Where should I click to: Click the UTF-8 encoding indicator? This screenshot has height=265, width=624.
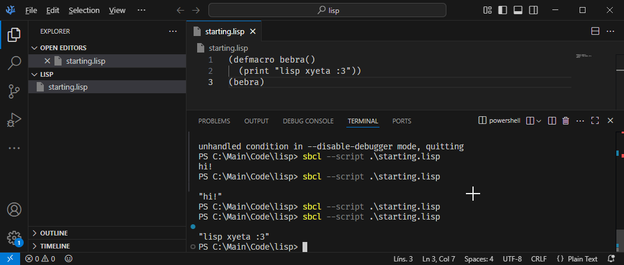click(512, 259)
